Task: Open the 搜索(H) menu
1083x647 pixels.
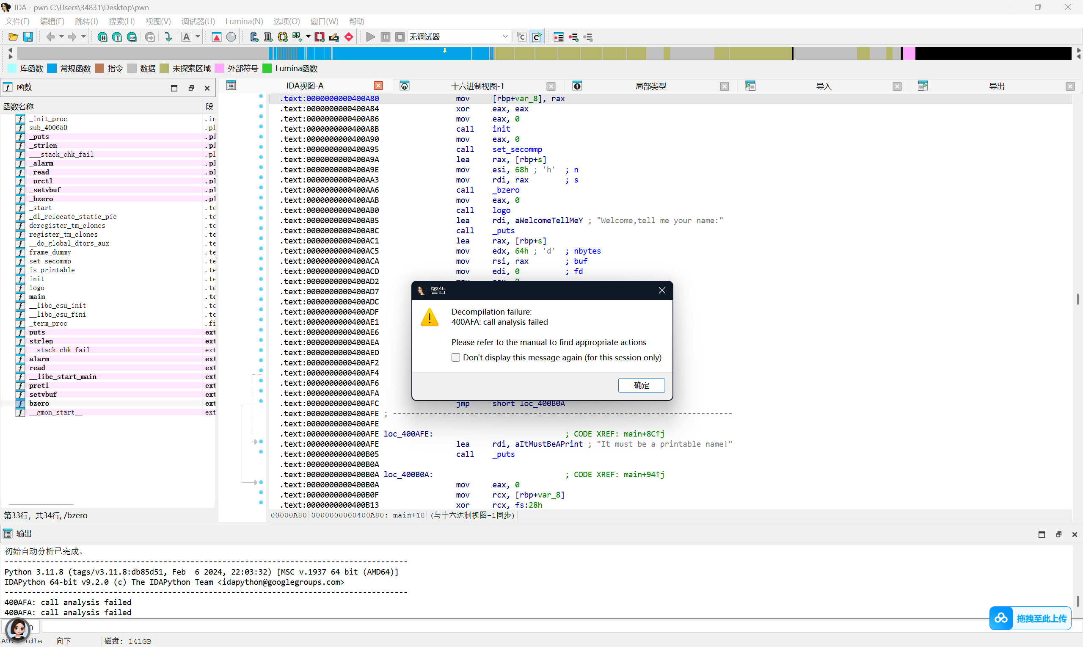Action: click(121, 21)
